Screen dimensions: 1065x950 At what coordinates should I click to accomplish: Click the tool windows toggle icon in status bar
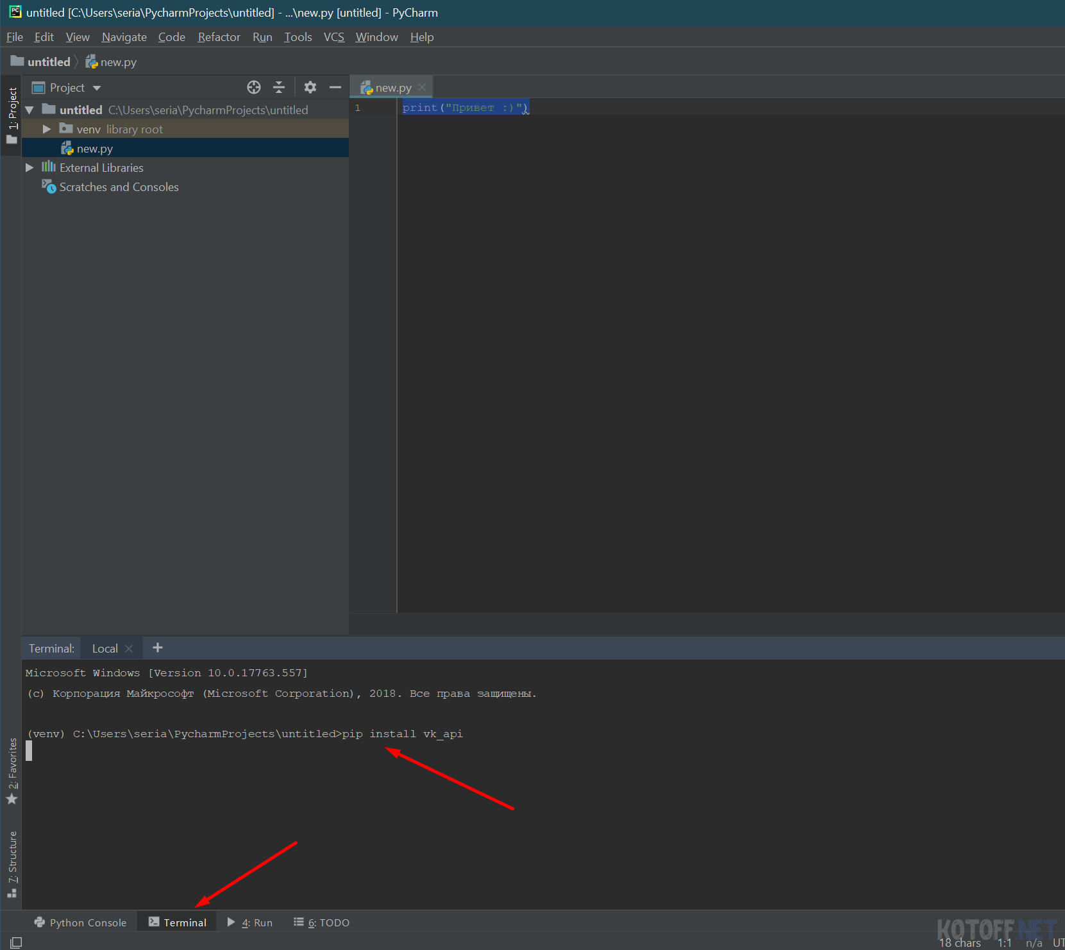click(x=16, y=942)
